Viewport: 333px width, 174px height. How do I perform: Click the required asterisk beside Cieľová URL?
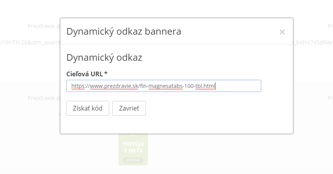(x=106, y=74)
